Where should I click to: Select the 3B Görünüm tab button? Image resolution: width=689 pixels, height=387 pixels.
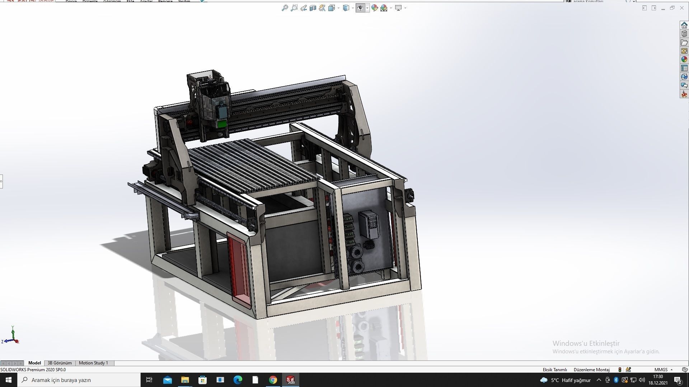[x=60, y=363]
